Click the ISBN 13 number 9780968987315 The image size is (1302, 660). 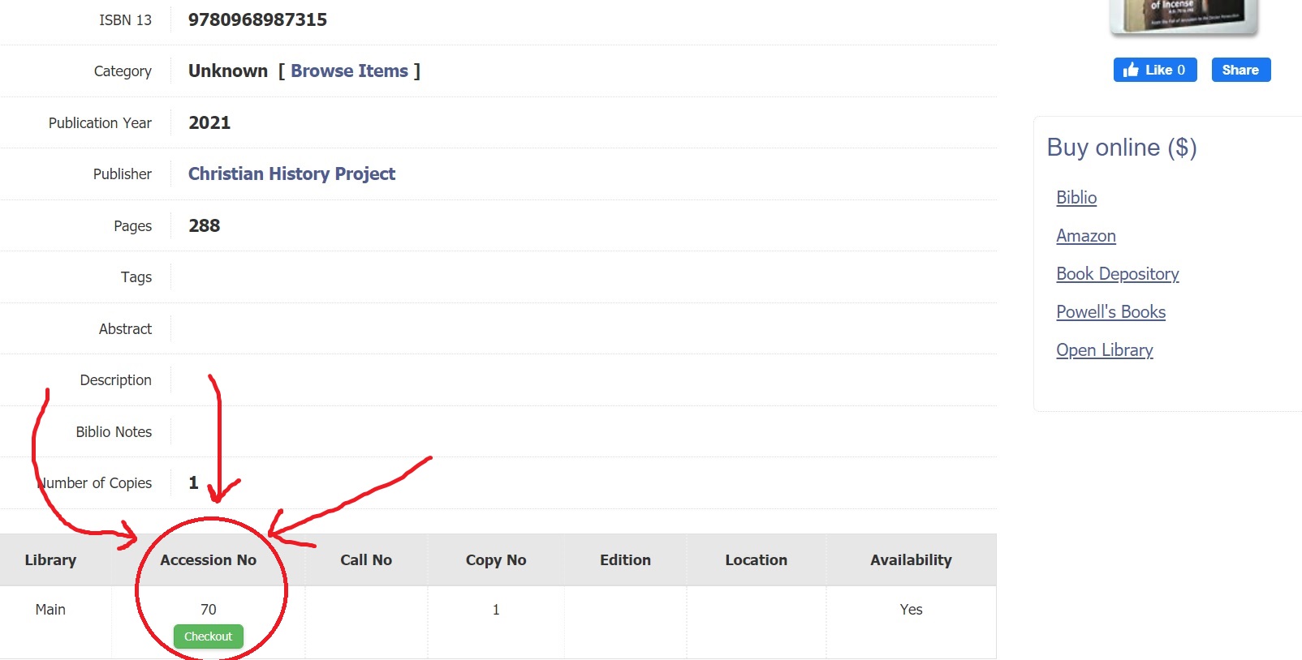click(257, 20)
